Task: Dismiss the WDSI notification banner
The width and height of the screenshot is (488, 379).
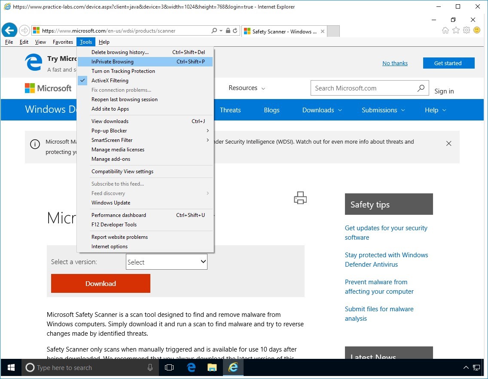Action: 448,144
